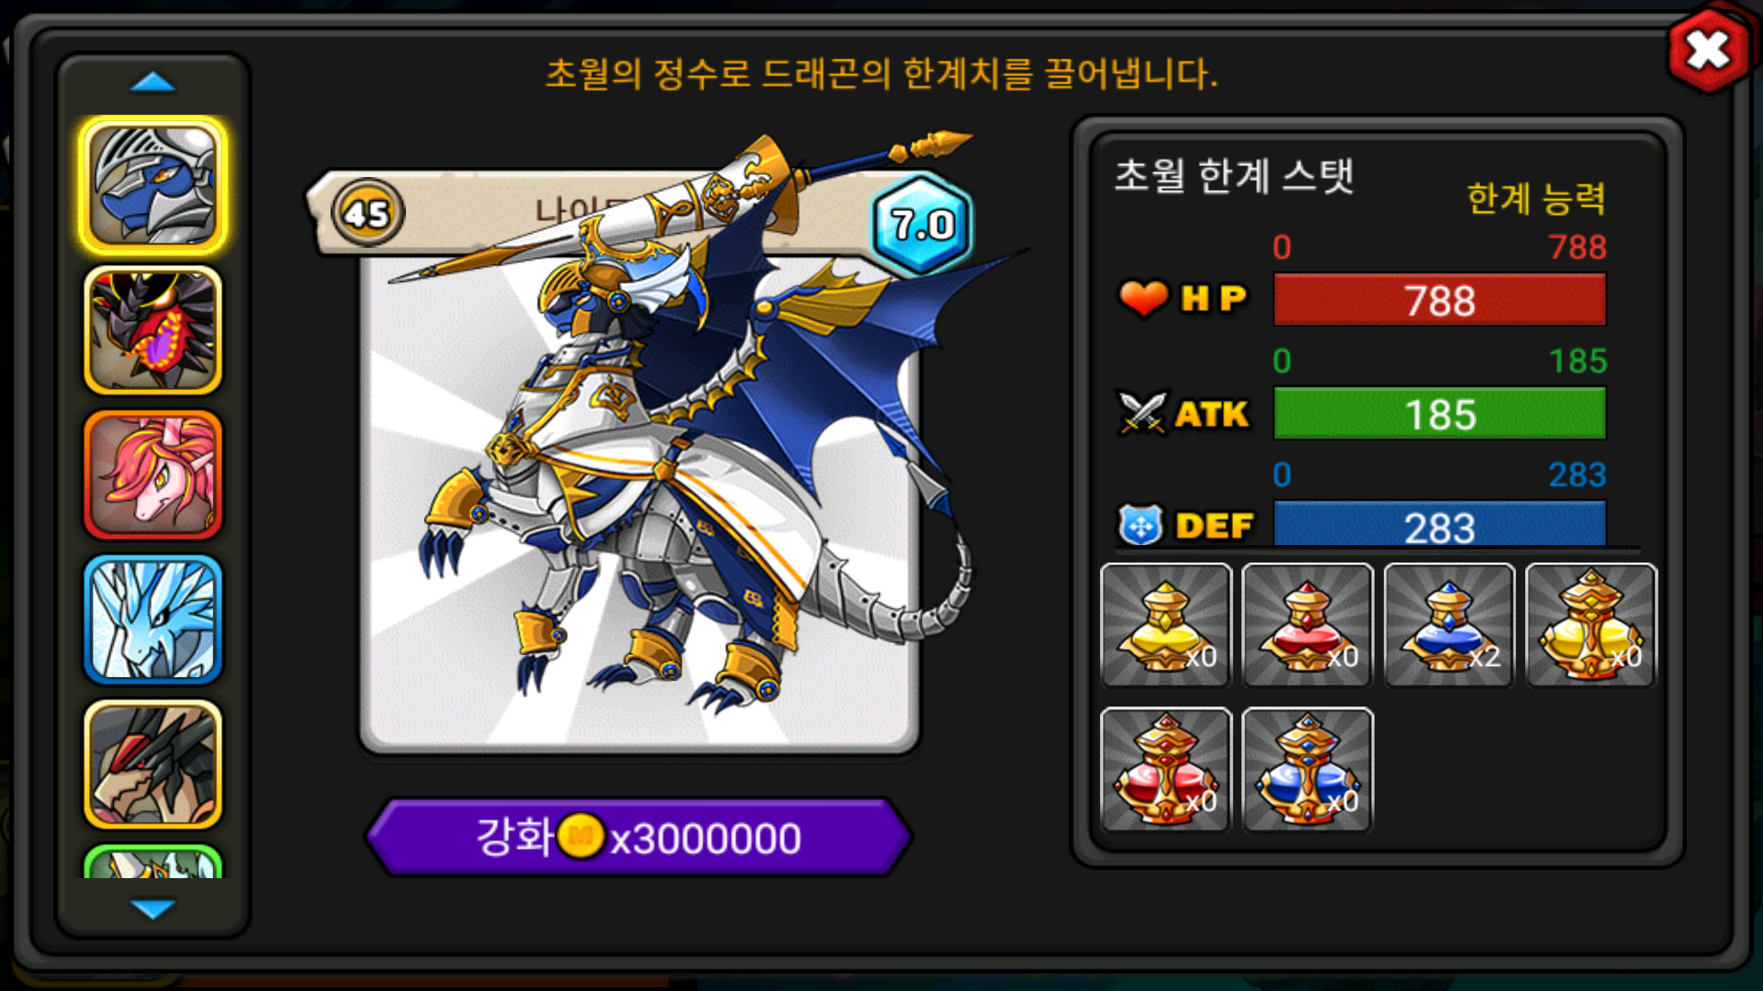This screenshot has width=1763, height=991.
Task: Expand dragon list upward with blue arrow
Action: (153, 83)
